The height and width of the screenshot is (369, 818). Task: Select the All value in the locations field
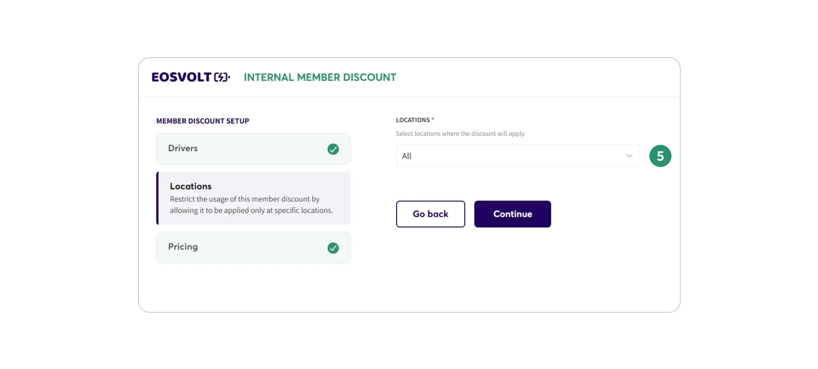(407, 156)
